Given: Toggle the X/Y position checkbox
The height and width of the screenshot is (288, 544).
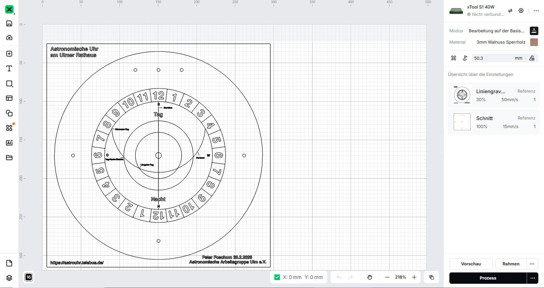Looking at the screenshot, I should click(x=277, y=277).
